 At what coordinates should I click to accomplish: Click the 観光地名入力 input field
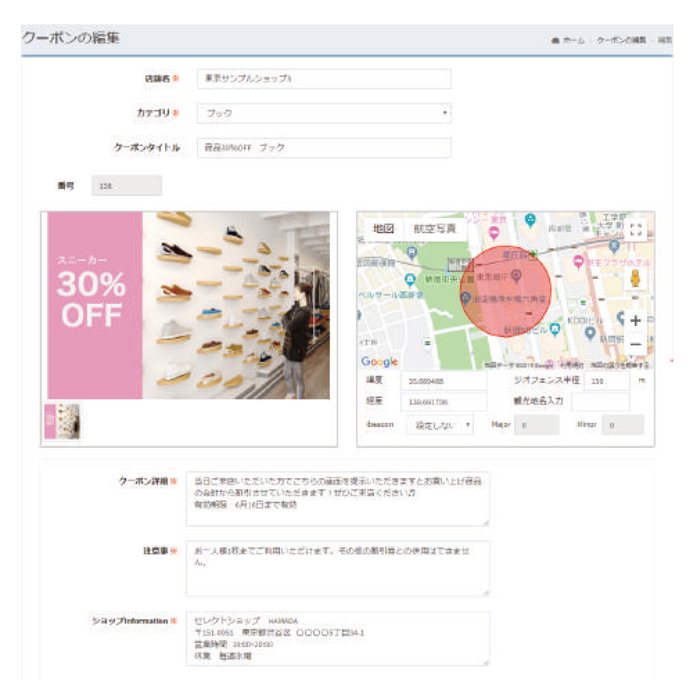[600, 402]
